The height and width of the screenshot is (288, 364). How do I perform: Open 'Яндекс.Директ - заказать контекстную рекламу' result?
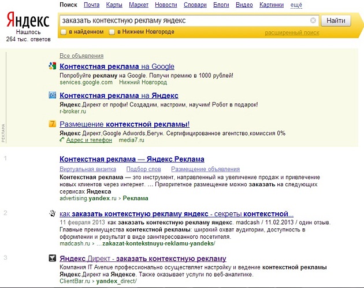143,259
